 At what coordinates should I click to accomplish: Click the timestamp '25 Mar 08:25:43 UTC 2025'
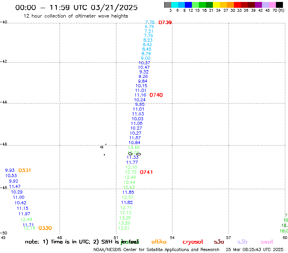pos(255,250)
